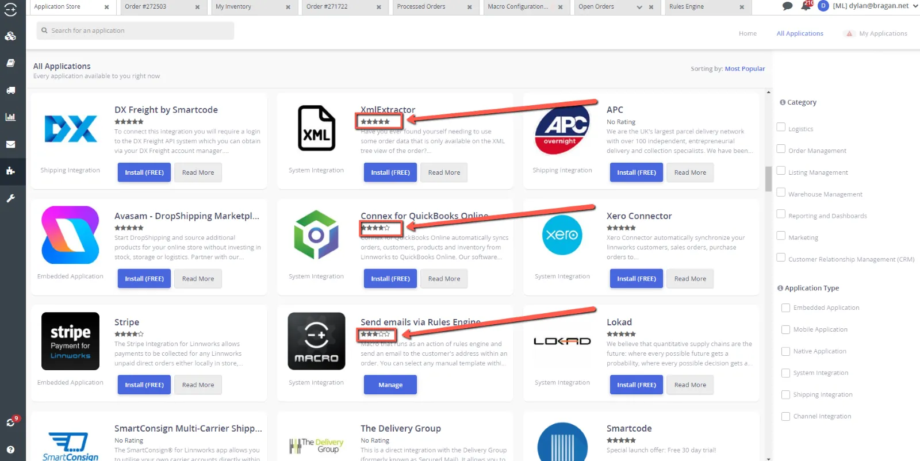Close the Rules Engine tab
The width and height of the screenshot is (920, 461).
coord(742,7)
